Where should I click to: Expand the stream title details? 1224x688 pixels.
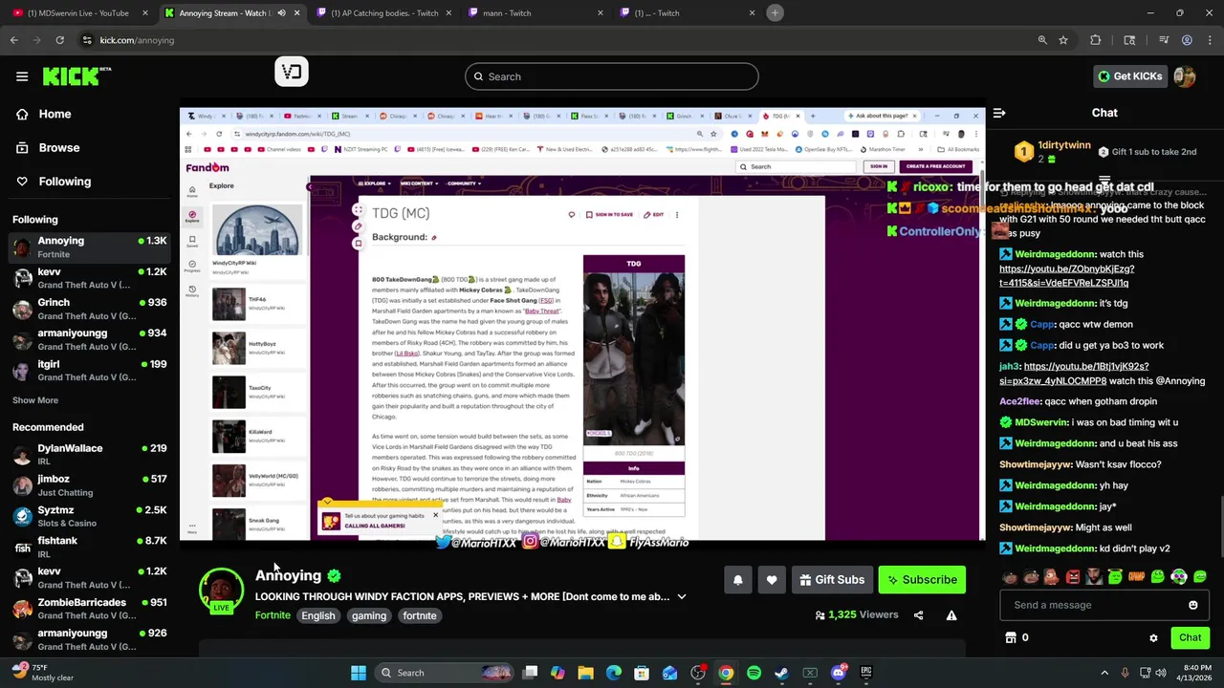[x=682, y=597]
